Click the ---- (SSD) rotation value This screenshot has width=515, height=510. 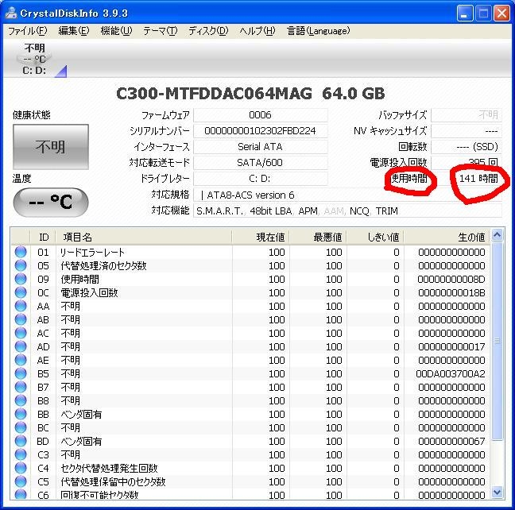coord(467,146)
